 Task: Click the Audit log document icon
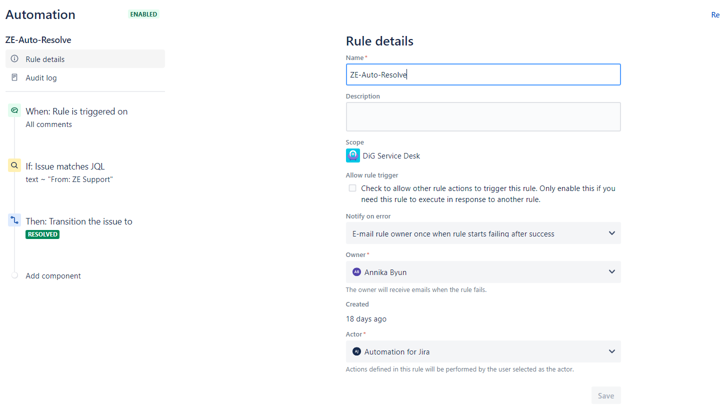tap(14, 77)
